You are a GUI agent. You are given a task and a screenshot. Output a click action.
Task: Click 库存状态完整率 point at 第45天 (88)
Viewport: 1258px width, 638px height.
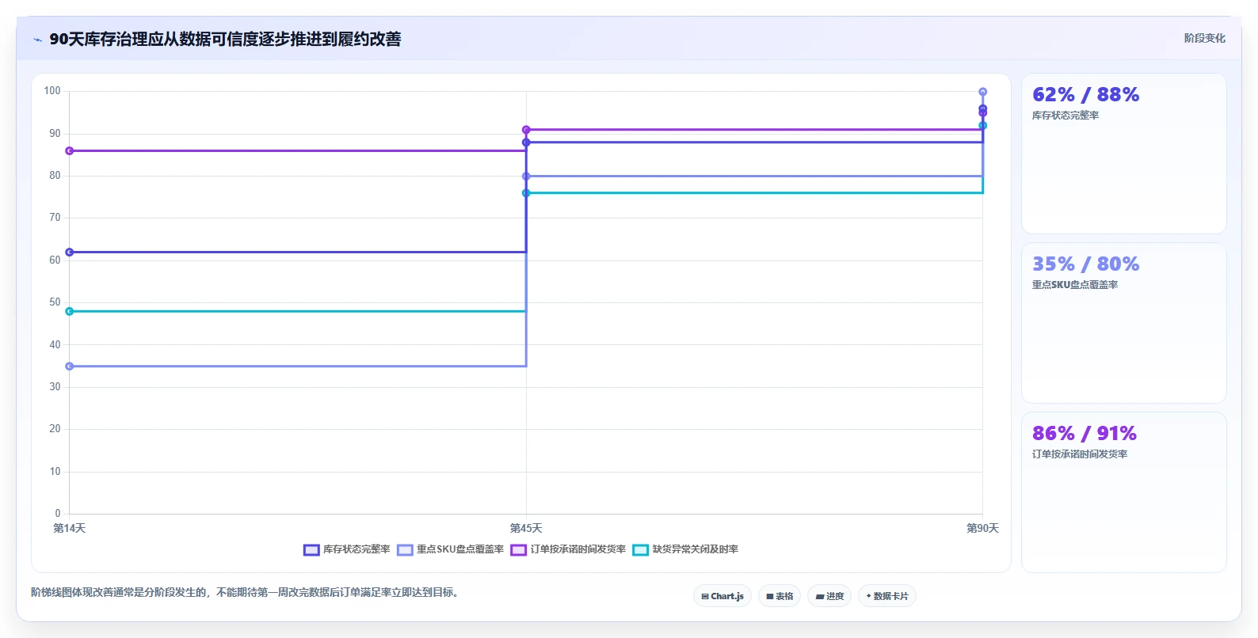click(526, 142)
